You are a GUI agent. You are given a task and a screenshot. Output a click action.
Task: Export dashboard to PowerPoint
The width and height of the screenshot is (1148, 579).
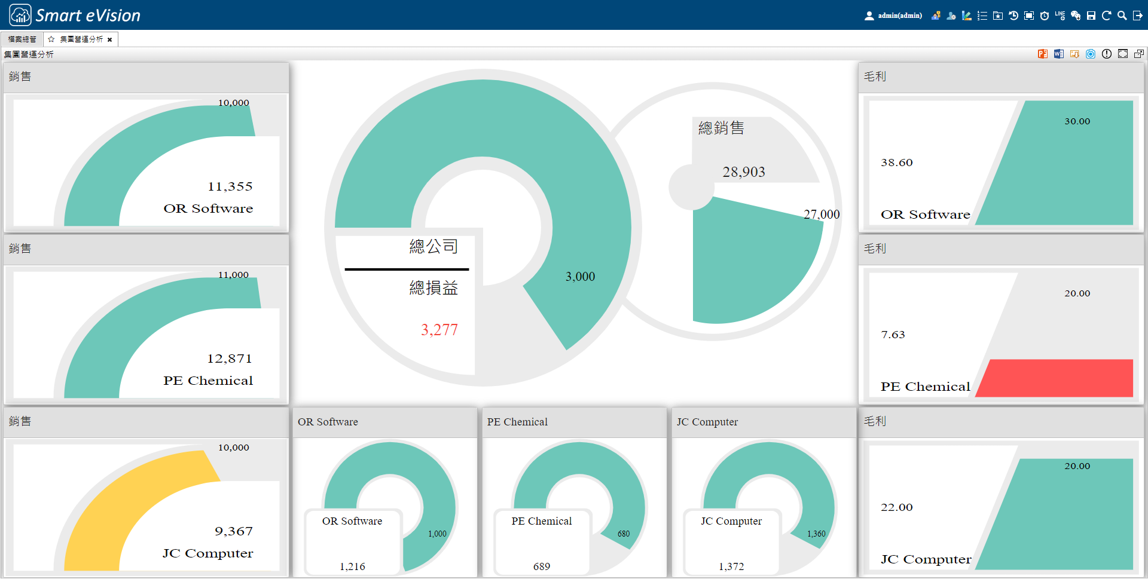(x=1043, y=54)
